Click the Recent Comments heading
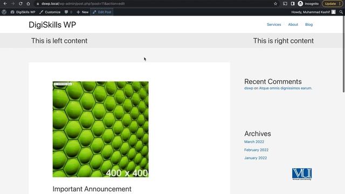Image resolution: width=345 pixels, height=194 pixels. [273, 81]
